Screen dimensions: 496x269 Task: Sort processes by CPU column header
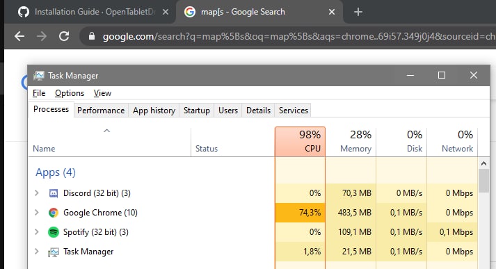pyautogui.click(x=301, y=142)
